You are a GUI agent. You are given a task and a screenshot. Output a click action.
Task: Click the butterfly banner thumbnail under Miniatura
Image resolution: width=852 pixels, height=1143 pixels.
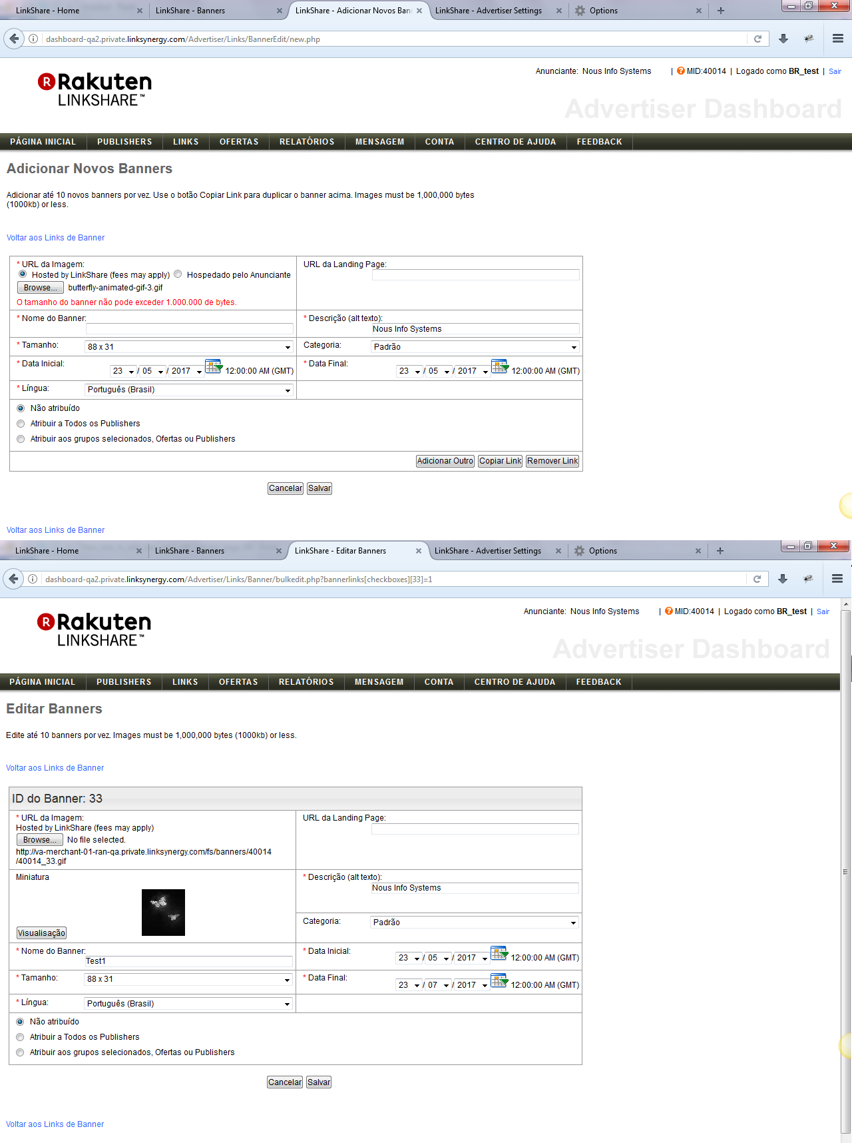pos(163,913)
